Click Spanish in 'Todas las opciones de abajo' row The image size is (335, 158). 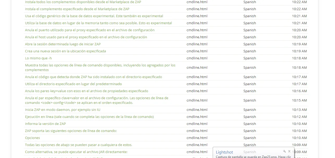250,145
